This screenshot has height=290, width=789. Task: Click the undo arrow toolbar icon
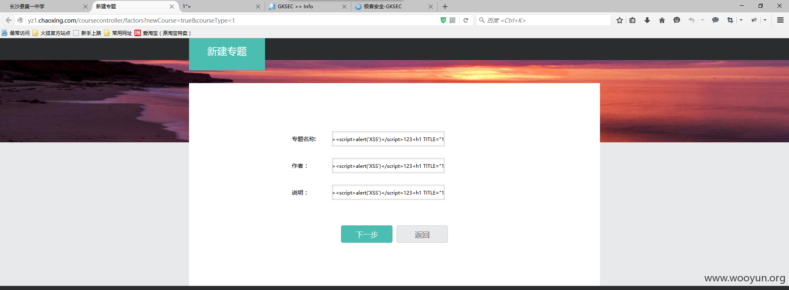[692, 20]
